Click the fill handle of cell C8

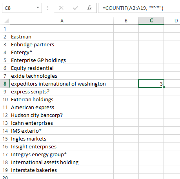[x=164, y=87]
